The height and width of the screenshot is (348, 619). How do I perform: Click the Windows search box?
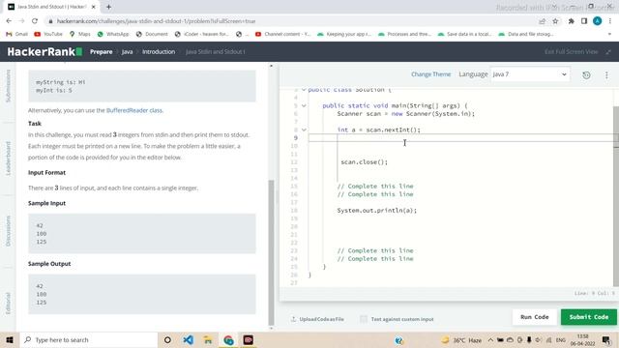pyautogui.click(x=88, y=339)
